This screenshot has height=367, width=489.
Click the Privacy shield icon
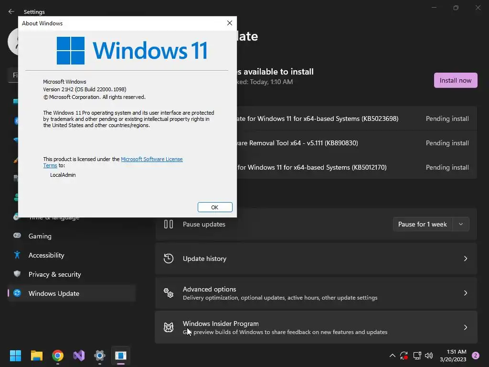click(17, 274)
